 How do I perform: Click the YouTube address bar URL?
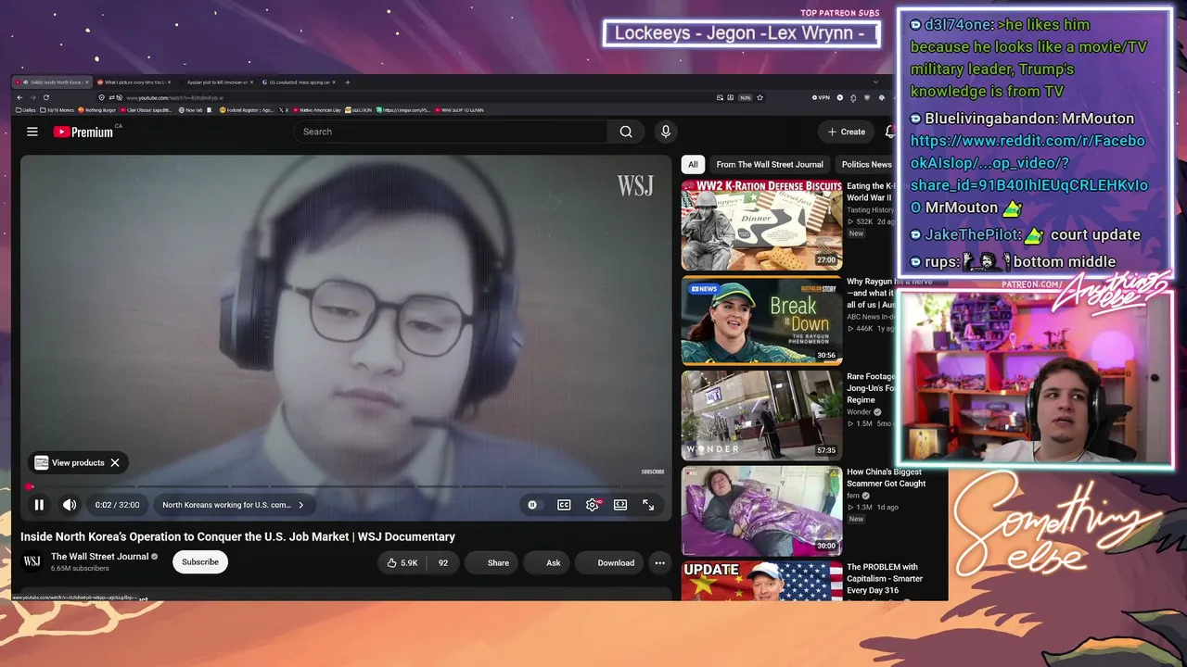pos(176,97)
